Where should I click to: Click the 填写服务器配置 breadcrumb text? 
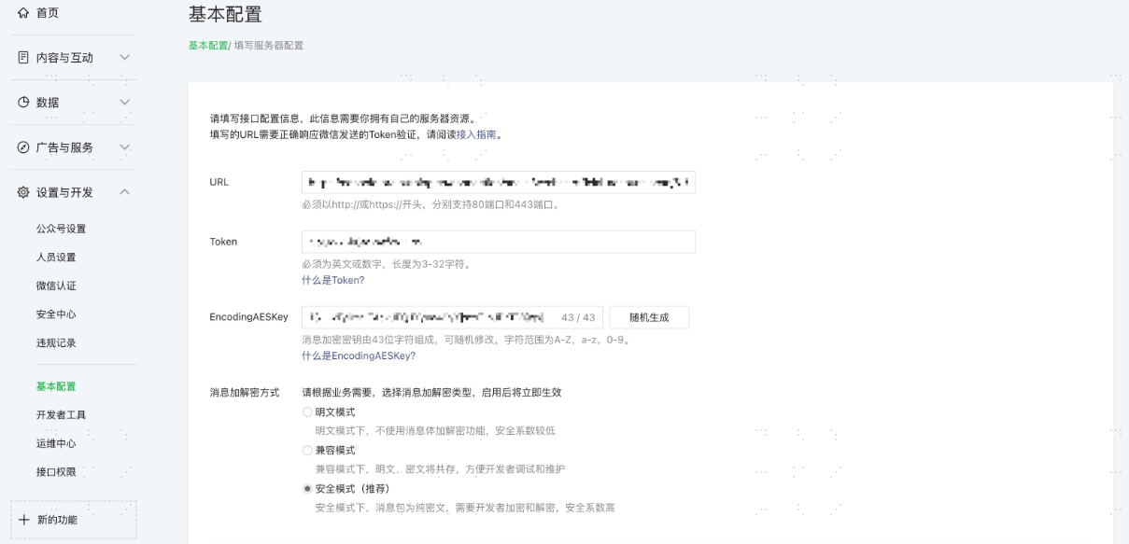(268, 45)
